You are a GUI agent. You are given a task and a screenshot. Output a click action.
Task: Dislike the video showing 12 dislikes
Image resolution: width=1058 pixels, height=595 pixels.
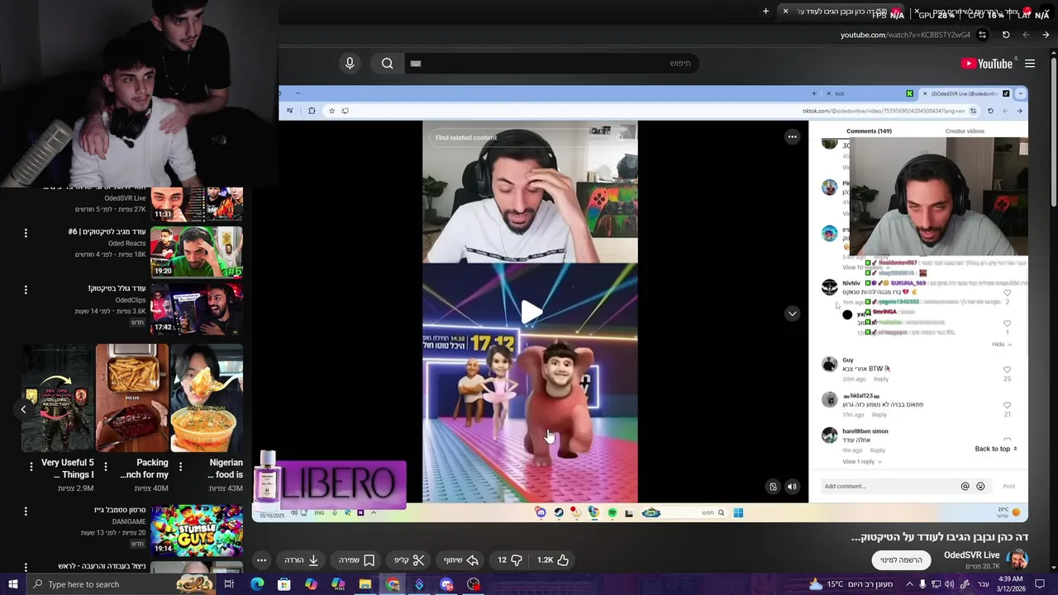pos(509,560)
